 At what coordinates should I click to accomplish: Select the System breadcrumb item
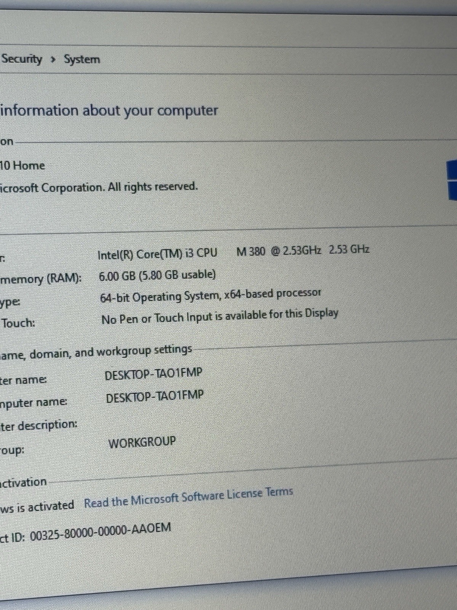pyautogui.click(x=82, y=59)
